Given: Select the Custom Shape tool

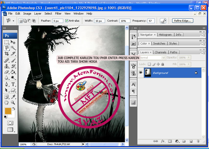Looking at the screenshot, I should click(x=13, y=90).
